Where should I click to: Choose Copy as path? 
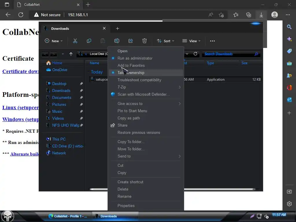[146, 118]
